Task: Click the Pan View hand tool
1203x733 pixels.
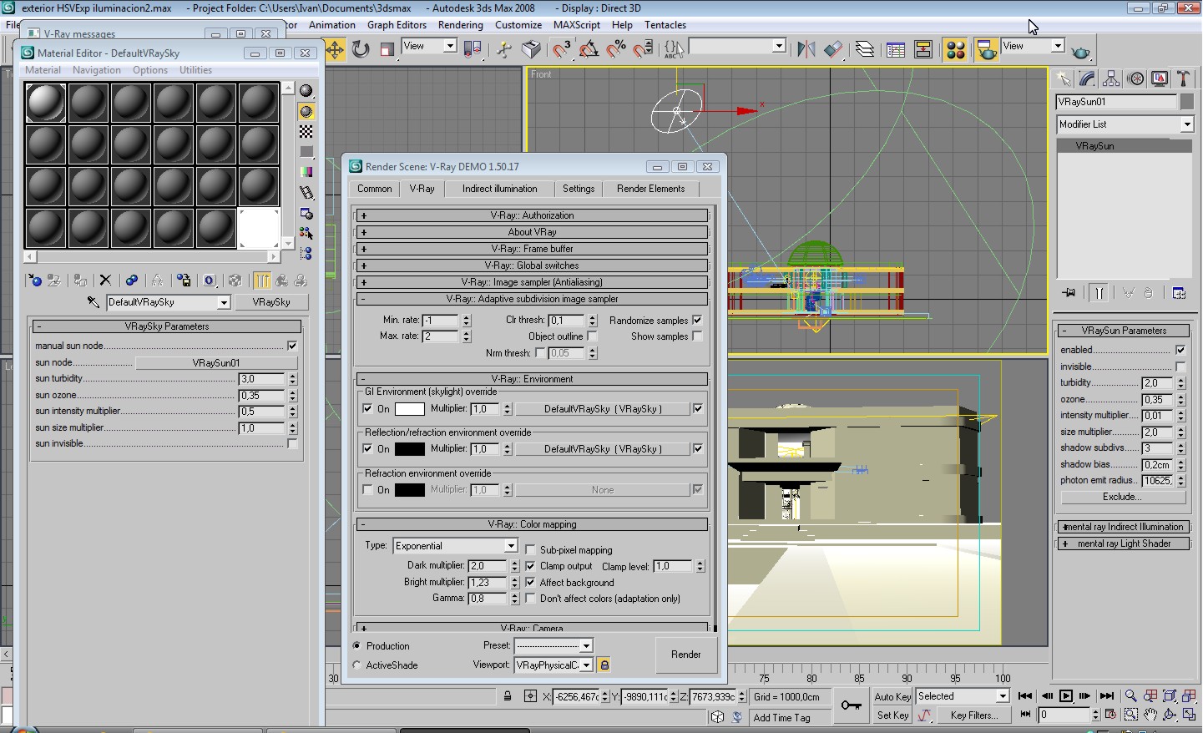Action: [1150, 715]
